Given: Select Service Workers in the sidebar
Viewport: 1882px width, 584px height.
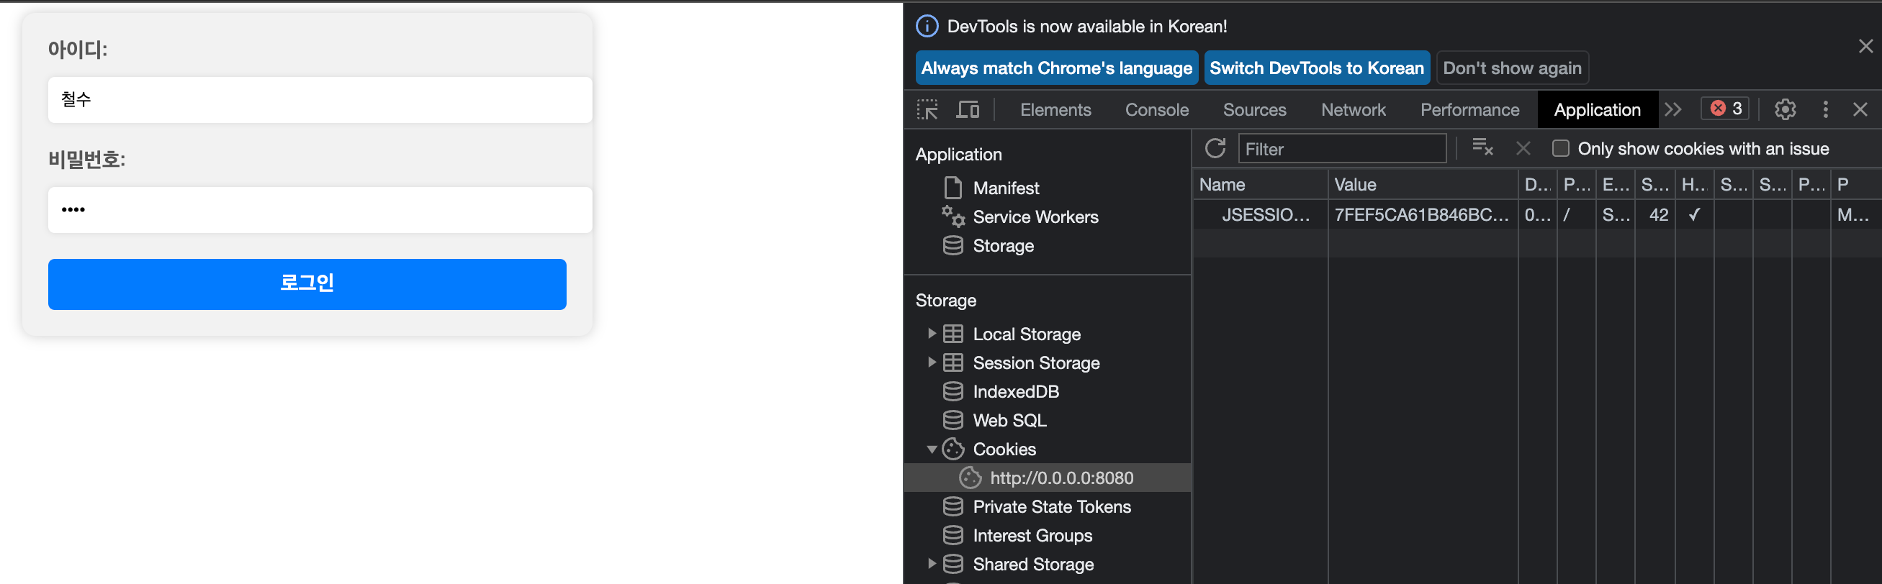Looking at the screenshot, I should tap(1035, 216).
